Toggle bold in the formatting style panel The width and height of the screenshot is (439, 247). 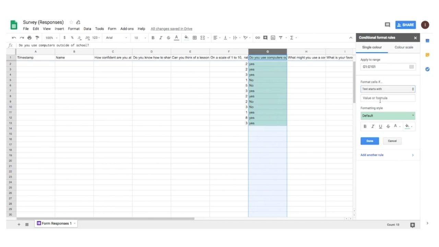365,127
